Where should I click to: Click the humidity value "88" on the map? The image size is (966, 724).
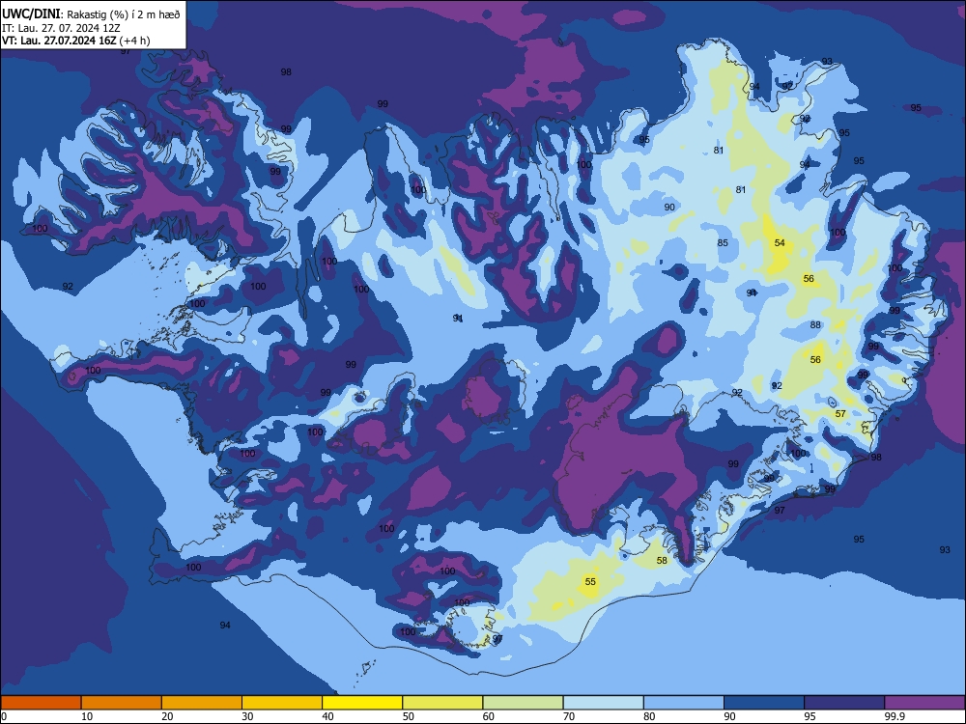(815, 325)
